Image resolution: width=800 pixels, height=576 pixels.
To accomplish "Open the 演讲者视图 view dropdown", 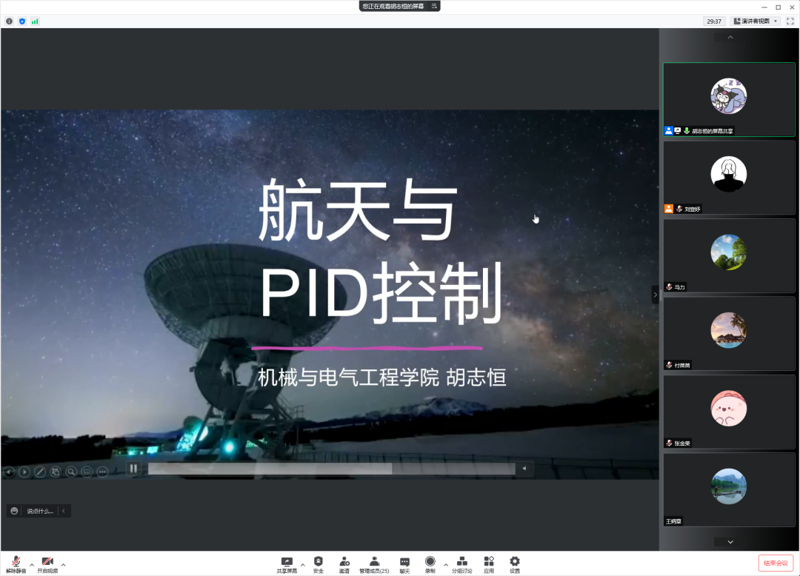I will (x=755, y=21).
